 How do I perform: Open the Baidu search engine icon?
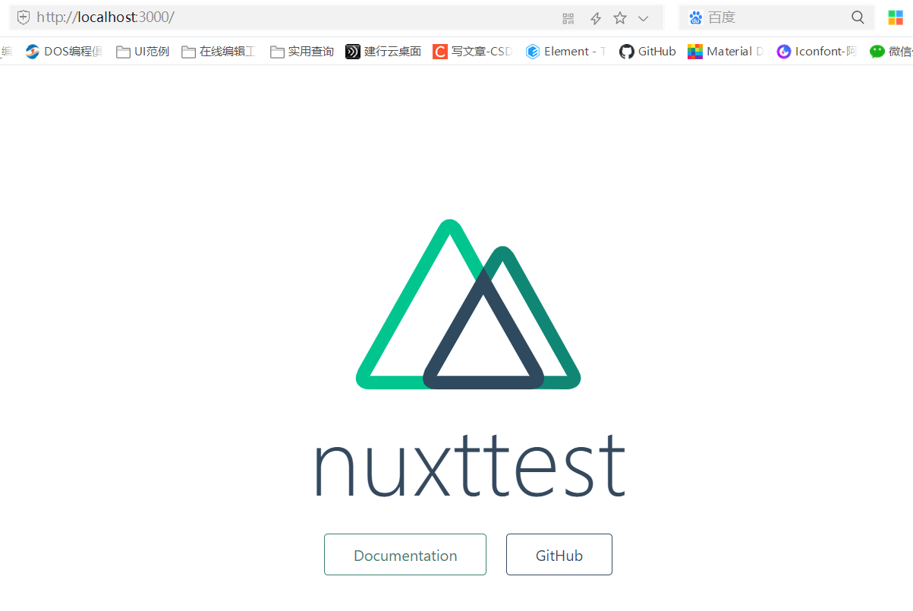pos(696,17)
